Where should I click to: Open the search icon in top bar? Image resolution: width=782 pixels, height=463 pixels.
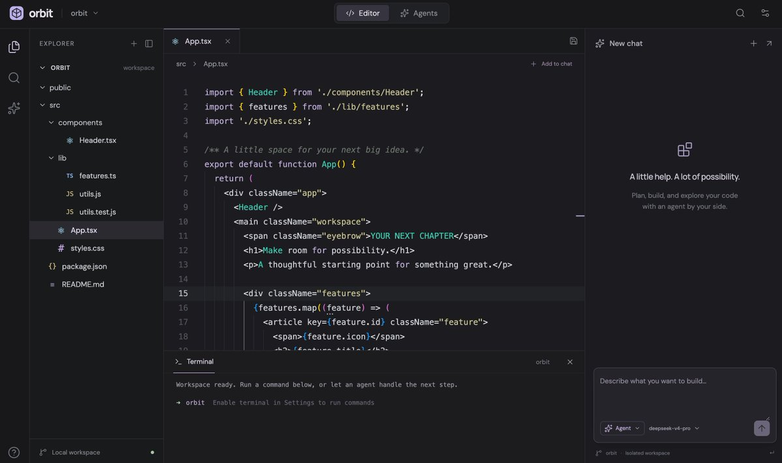[740, 13]
